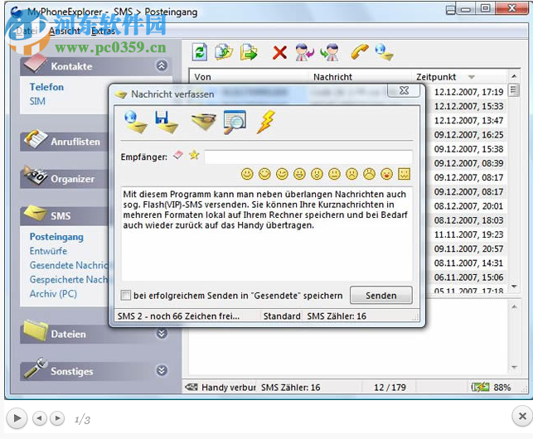
Task: Select the message dated 08.12.2007, 20:01
Action: click(468, 206)
